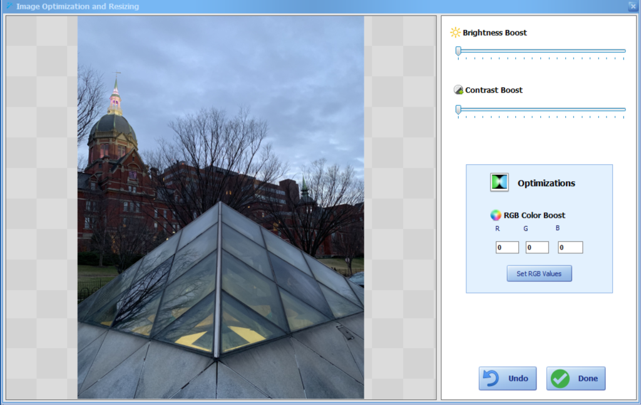Click the Done button

pos(576,379)
